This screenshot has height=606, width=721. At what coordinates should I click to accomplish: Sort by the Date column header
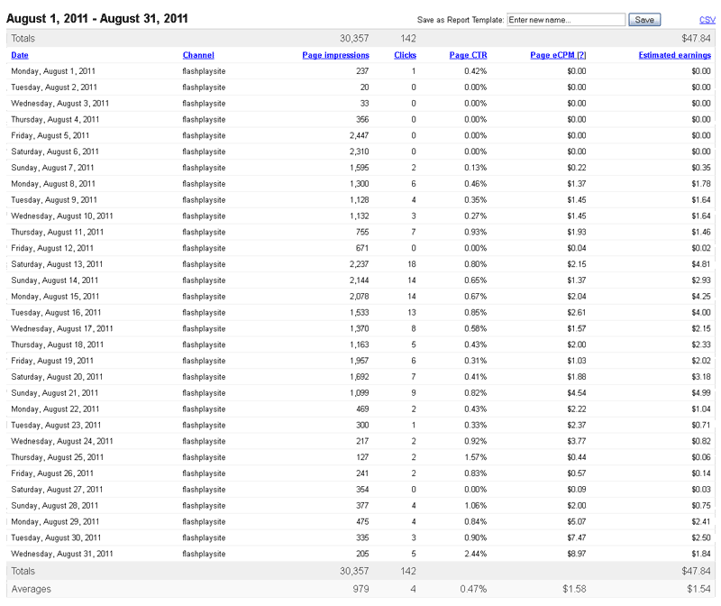[x=20, y=55]
